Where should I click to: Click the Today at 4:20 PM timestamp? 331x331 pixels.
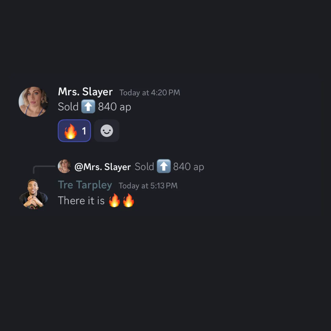point(150,93)
